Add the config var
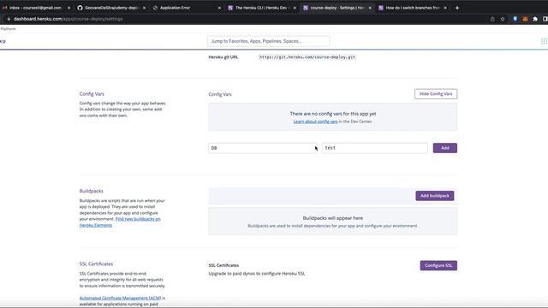The height and width of the screenshot is (308, 548). (445, 148)
